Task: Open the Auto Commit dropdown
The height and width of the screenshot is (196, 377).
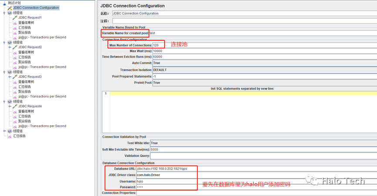Action: pos(265,63)
